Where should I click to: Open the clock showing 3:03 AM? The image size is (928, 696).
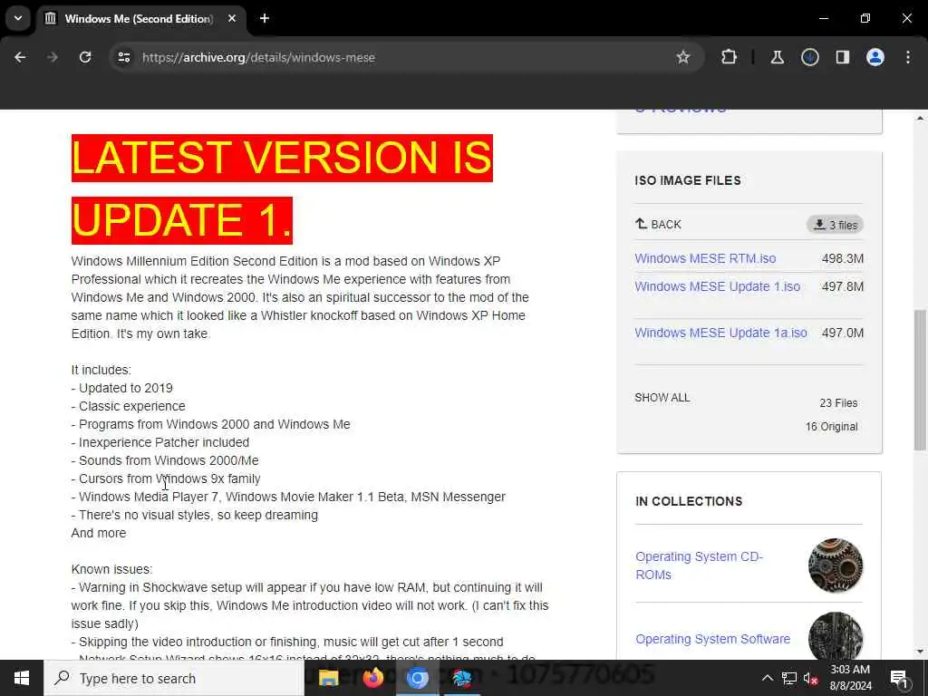[x=850, y=678]
